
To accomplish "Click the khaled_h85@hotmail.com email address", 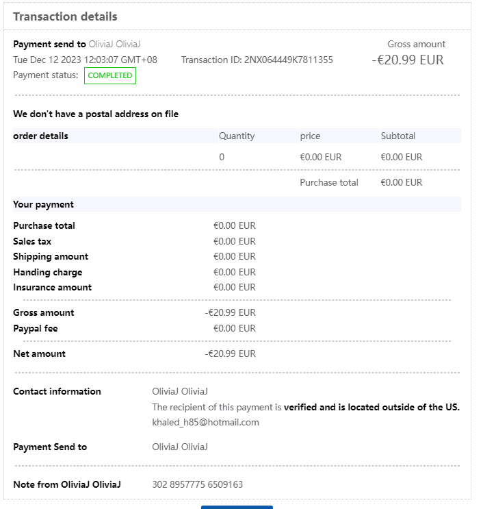I will (x=205, y=422).
